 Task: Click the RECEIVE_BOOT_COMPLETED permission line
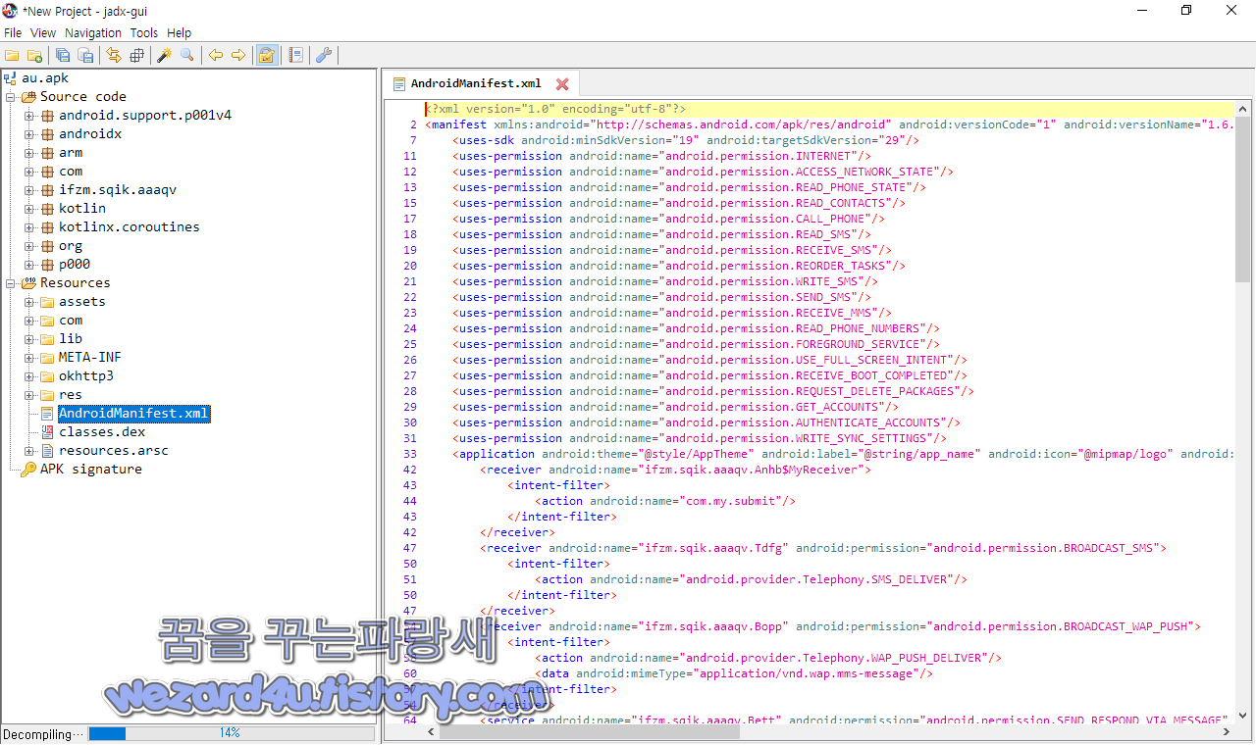pyautogui.click(x=710, y=375)
